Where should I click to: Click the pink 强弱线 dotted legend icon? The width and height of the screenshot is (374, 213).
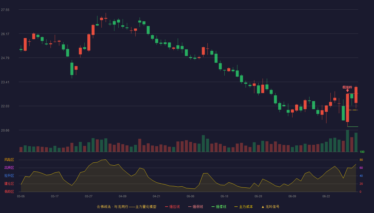[190, 207]
